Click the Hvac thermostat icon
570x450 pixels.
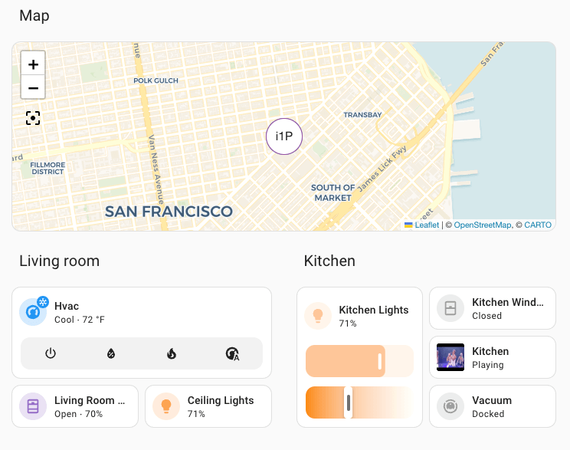tap(33, 312)
